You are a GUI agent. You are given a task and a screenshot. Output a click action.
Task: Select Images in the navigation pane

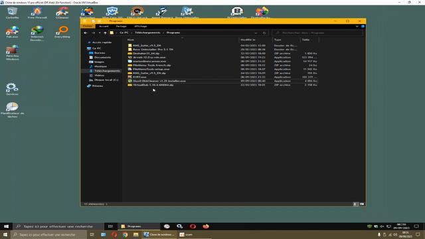tap(99, 62)
